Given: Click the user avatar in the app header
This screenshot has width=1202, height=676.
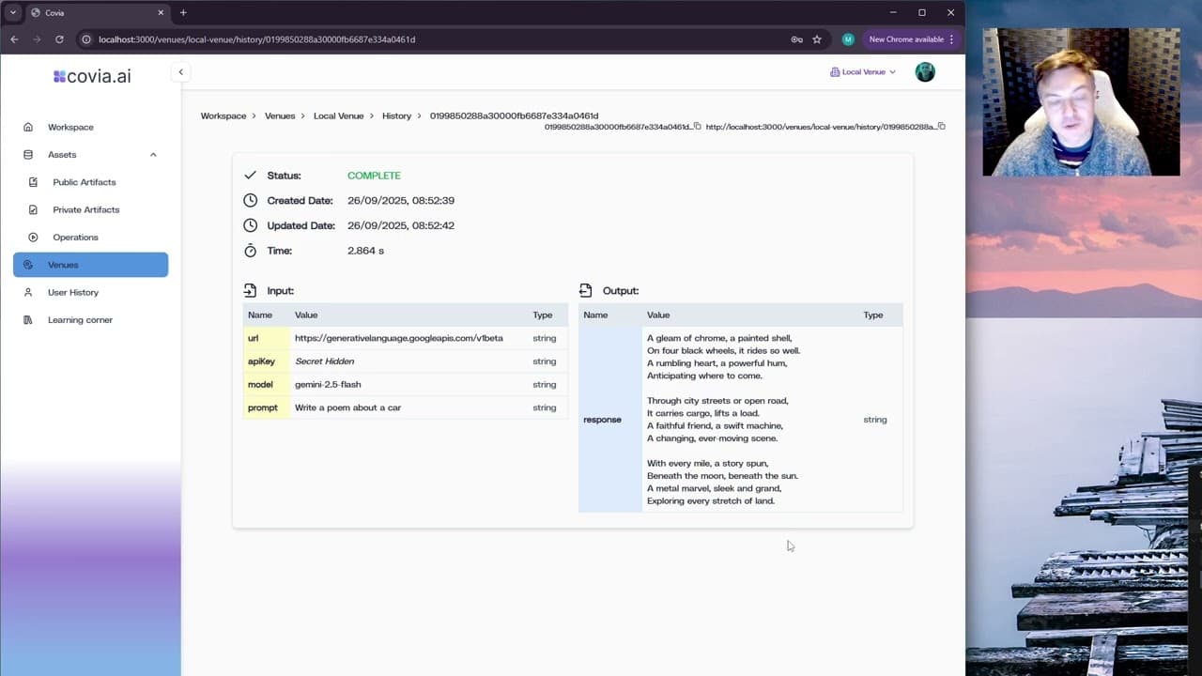Looking at the screenshot, I should pyautogui.click(x=925, y=72).
